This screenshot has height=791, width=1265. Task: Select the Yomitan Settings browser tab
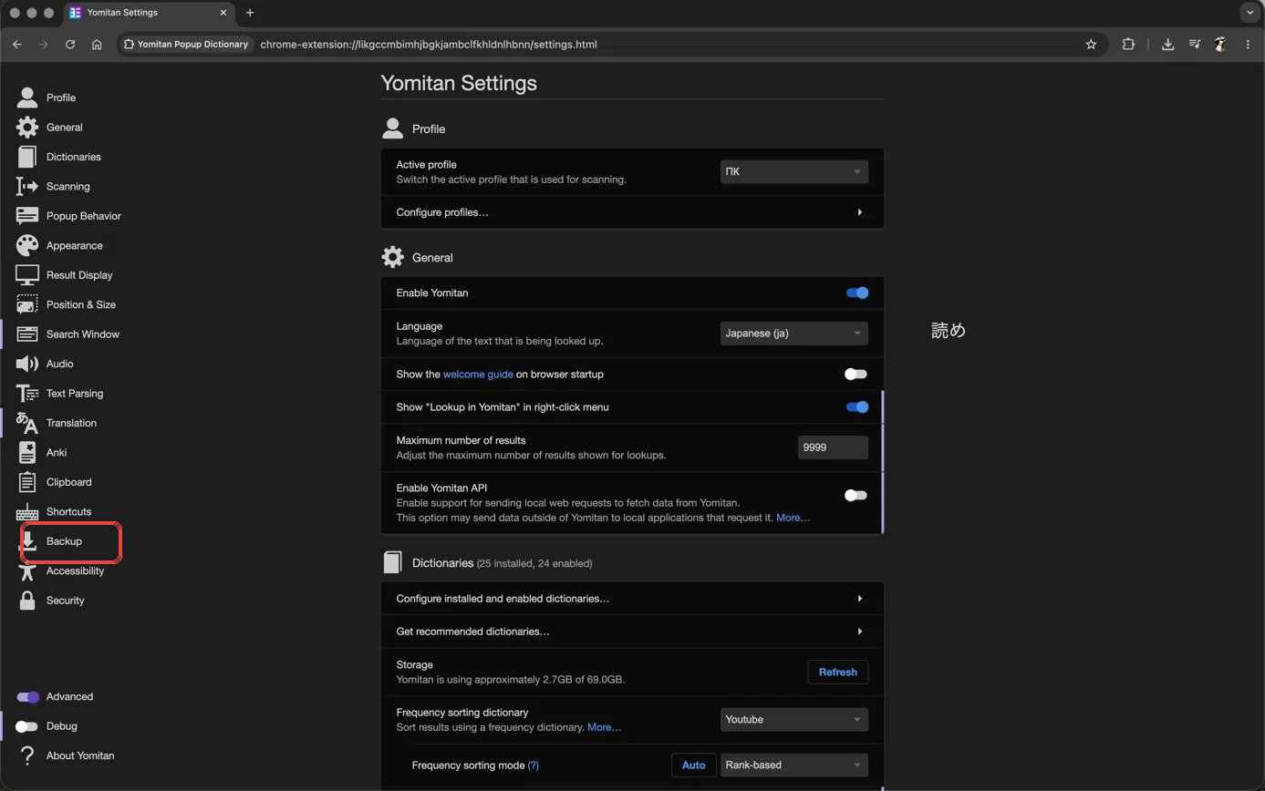pyautogui.click(x=149, y=13)
